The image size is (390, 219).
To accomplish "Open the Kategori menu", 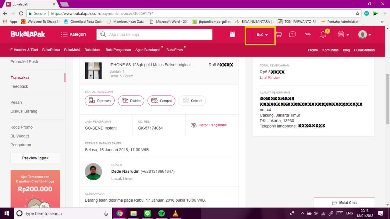I will coord(73,34).
